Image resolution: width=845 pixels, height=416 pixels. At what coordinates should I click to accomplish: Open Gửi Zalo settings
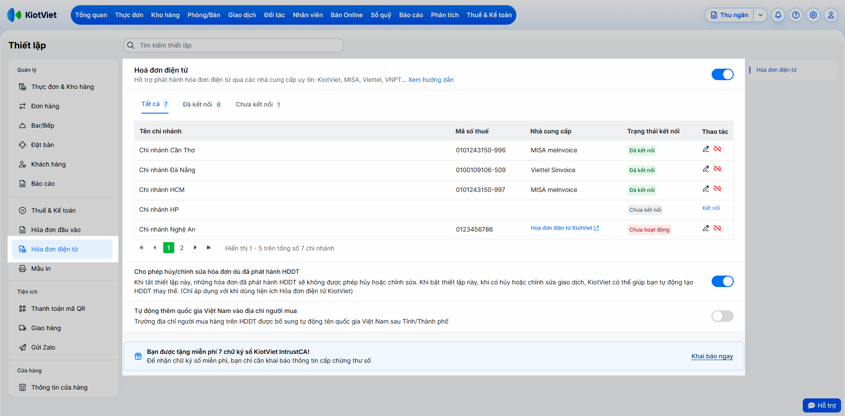(62, 347)
